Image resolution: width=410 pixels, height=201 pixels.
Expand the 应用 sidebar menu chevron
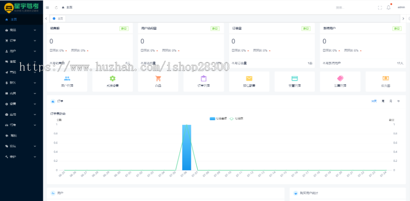click(35, 114)
